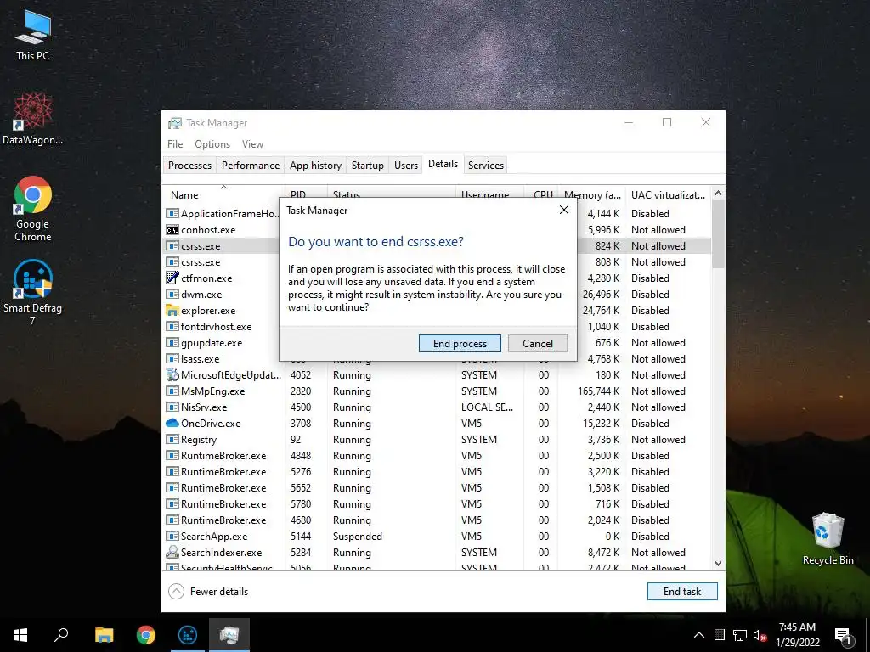
Task: Open the Recycle Bin
Action: (828, 539)
